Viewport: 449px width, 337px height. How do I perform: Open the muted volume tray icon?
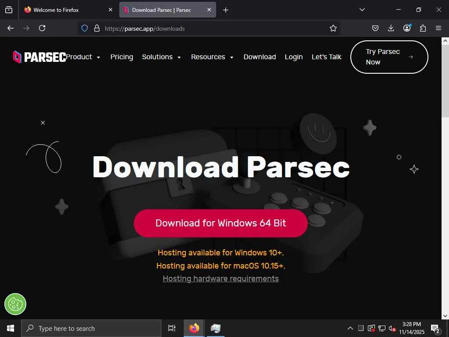coord(392,328)
